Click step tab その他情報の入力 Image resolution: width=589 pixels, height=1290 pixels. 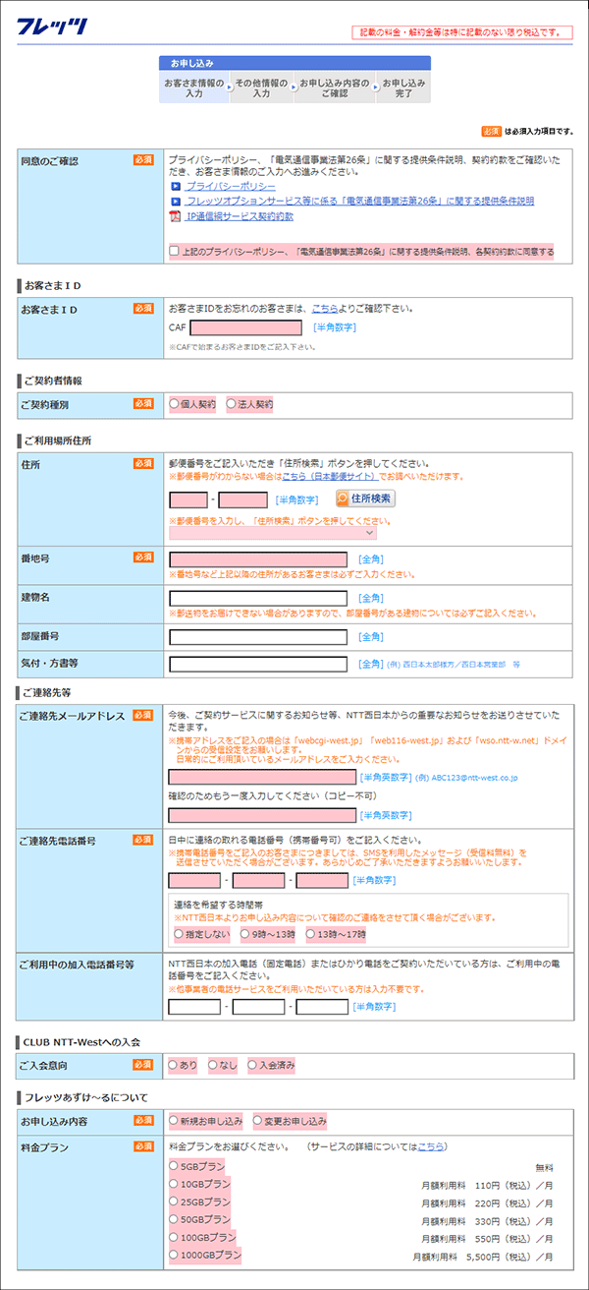[x=262, y=88]
